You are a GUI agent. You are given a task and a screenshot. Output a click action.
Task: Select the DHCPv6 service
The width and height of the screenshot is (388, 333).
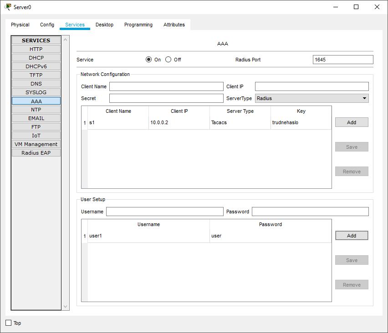coord(36,66)
